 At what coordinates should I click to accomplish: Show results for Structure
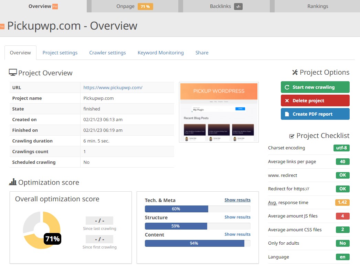pos(237,217)
